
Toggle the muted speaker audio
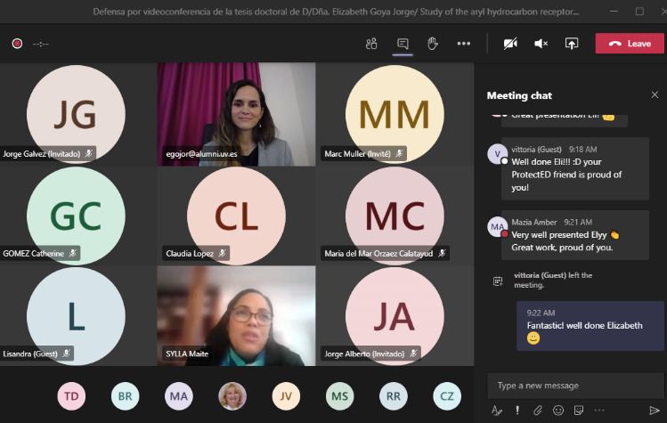541,43
